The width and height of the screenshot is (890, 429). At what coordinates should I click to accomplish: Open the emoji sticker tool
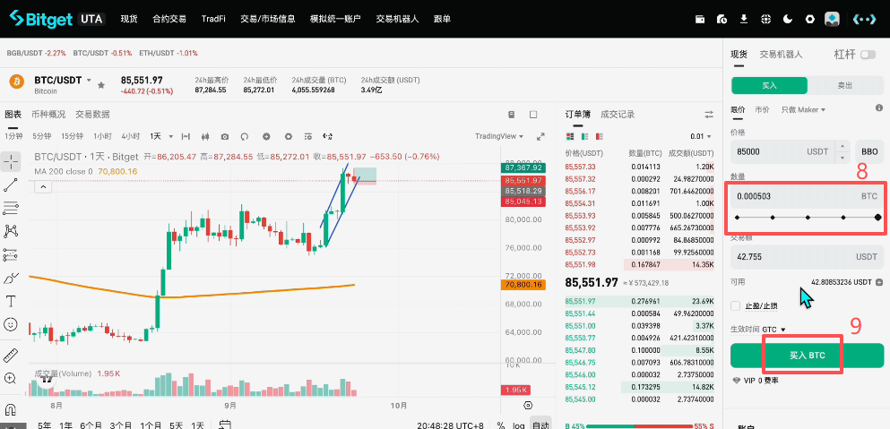tap(11, 324)
